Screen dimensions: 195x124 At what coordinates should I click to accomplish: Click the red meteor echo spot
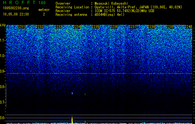point(72,93)
